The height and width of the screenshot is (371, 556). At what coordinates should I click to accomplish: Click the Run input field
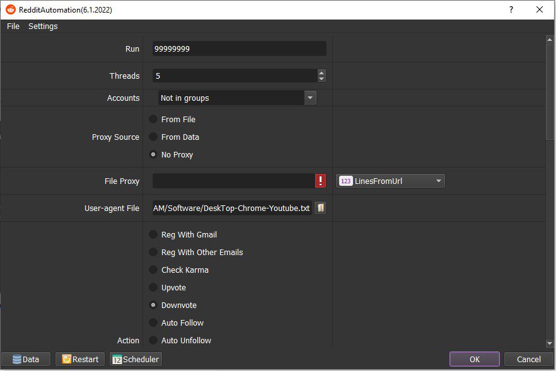coord(240,49)
